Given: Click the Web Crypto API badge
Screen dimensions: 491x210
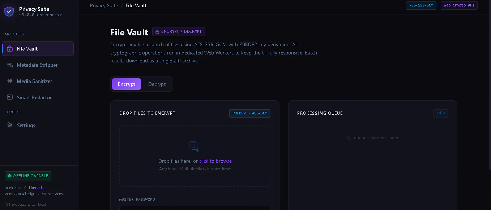Looking at the screenshot, I should click(459, 5).
